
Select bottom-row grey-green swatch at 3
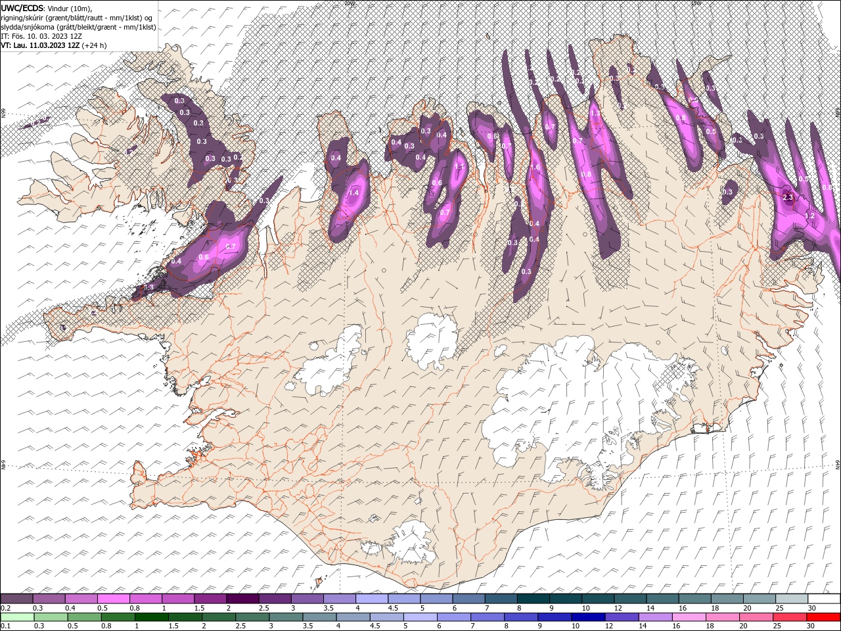pyautogui.click(x=285, y=617)
